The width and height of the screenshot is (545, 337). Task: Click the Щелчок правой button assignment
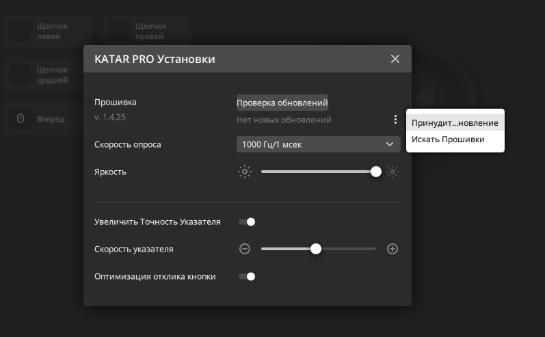(x=146, y=31)
